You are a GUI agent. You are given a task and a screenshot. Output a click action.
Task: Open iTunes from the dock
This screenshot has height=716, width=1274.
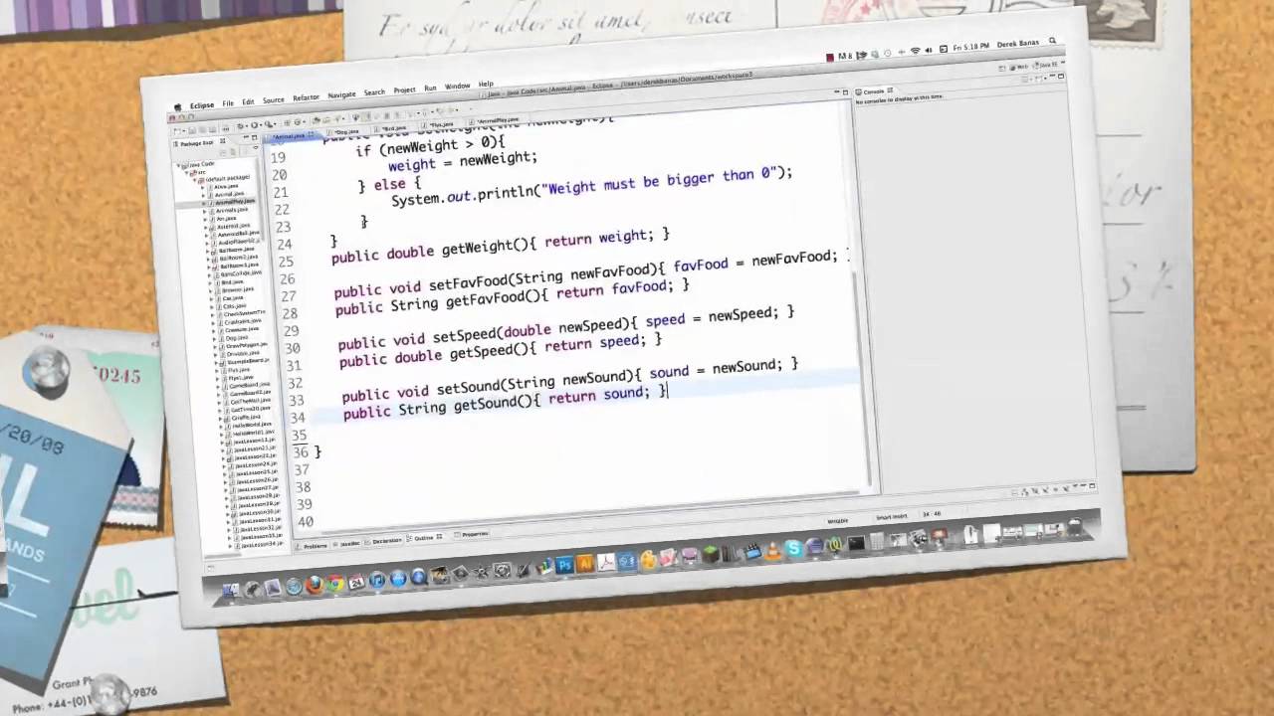(377, 580)
